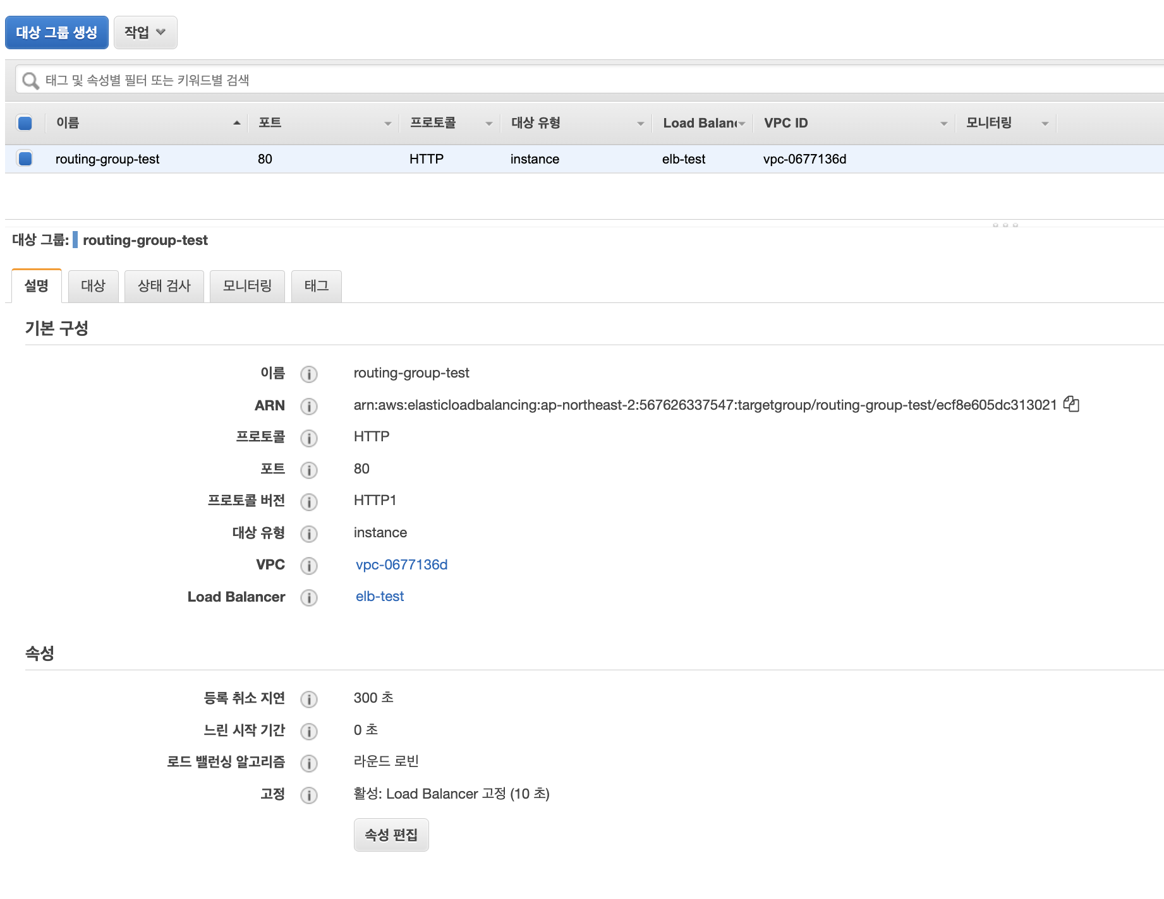Open the 프로토콜 column dropdown arrow
Screen dimensions: 1164x899
pyautogui.click(x=489, y=124)
